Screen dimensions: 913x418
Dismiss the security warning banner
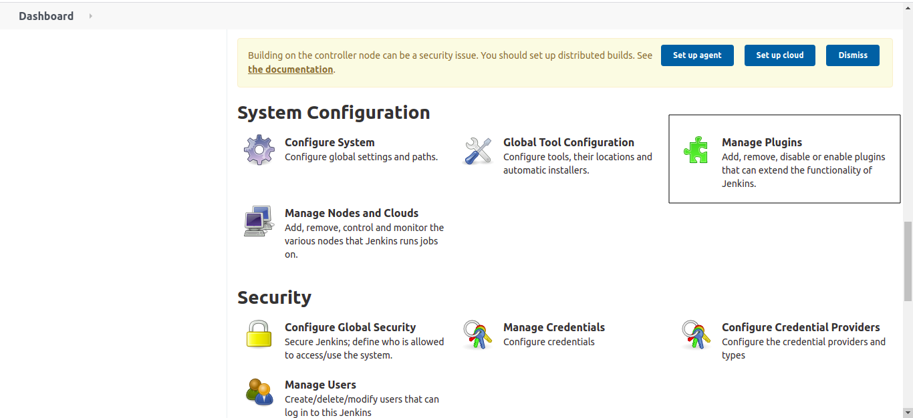click(853, 55)
